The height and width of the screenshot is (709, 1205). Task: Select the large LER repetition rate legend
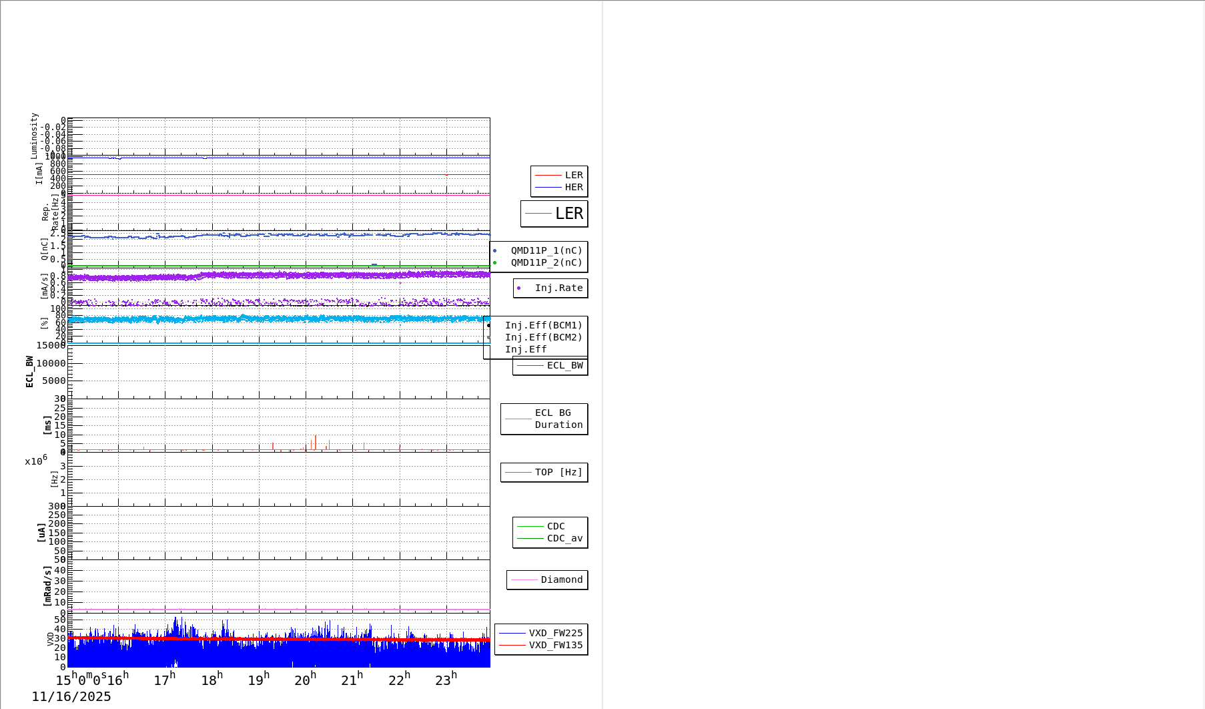pos(554,214)
